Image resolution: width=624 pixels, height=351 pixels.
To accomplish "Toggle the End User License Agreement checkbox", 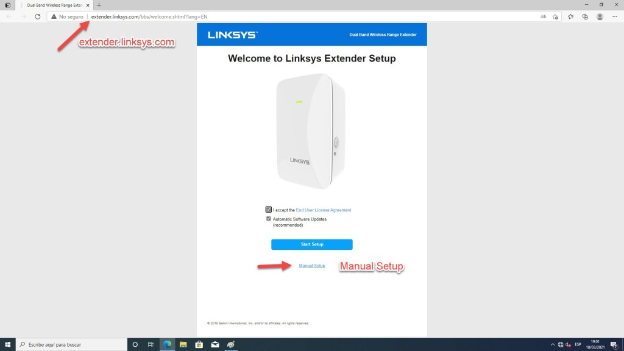I will tap(269, 210).
